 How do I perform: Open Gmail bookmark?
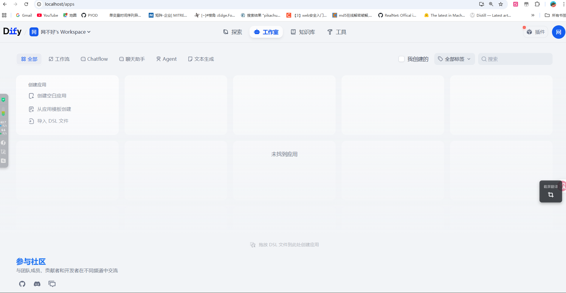tap(24, 15)
